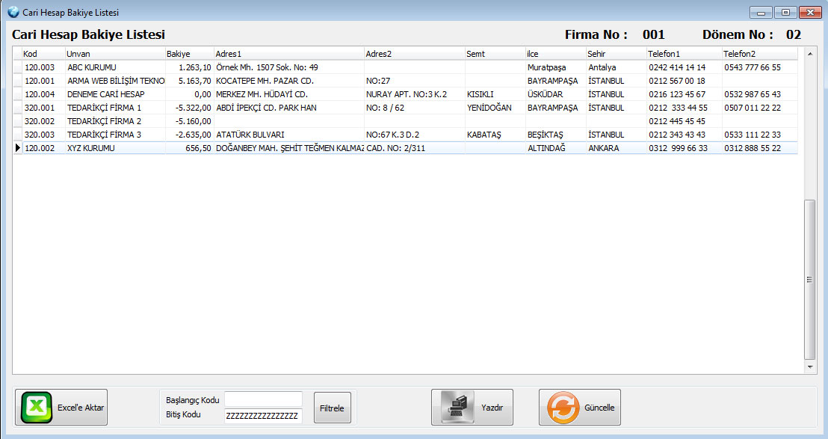Screen dimensions: 828x439
Task: Click the Telefon2 column header
Action: pyautogui.click(x=760, y=54)
